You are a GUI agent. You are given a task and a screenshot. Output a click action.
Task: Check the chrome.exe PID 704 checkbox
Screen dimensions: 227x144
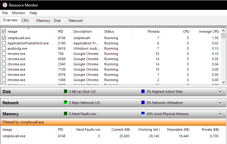(4, 54)
